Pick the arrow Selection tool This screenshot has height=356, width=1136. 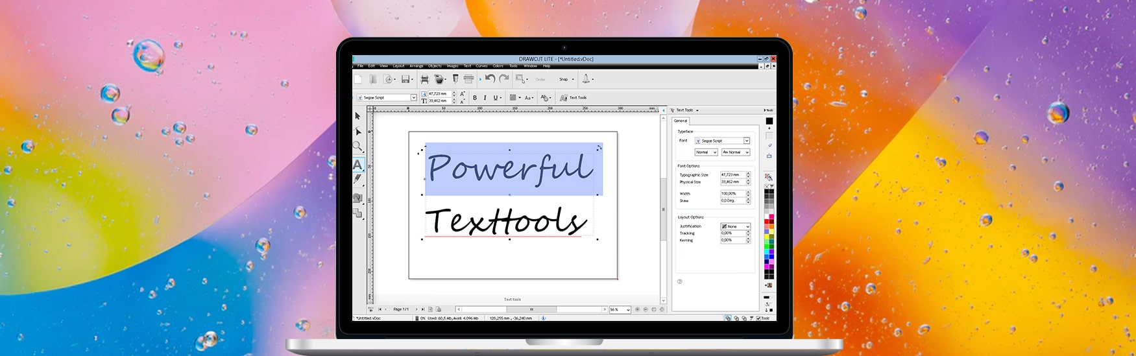(357, 116)
